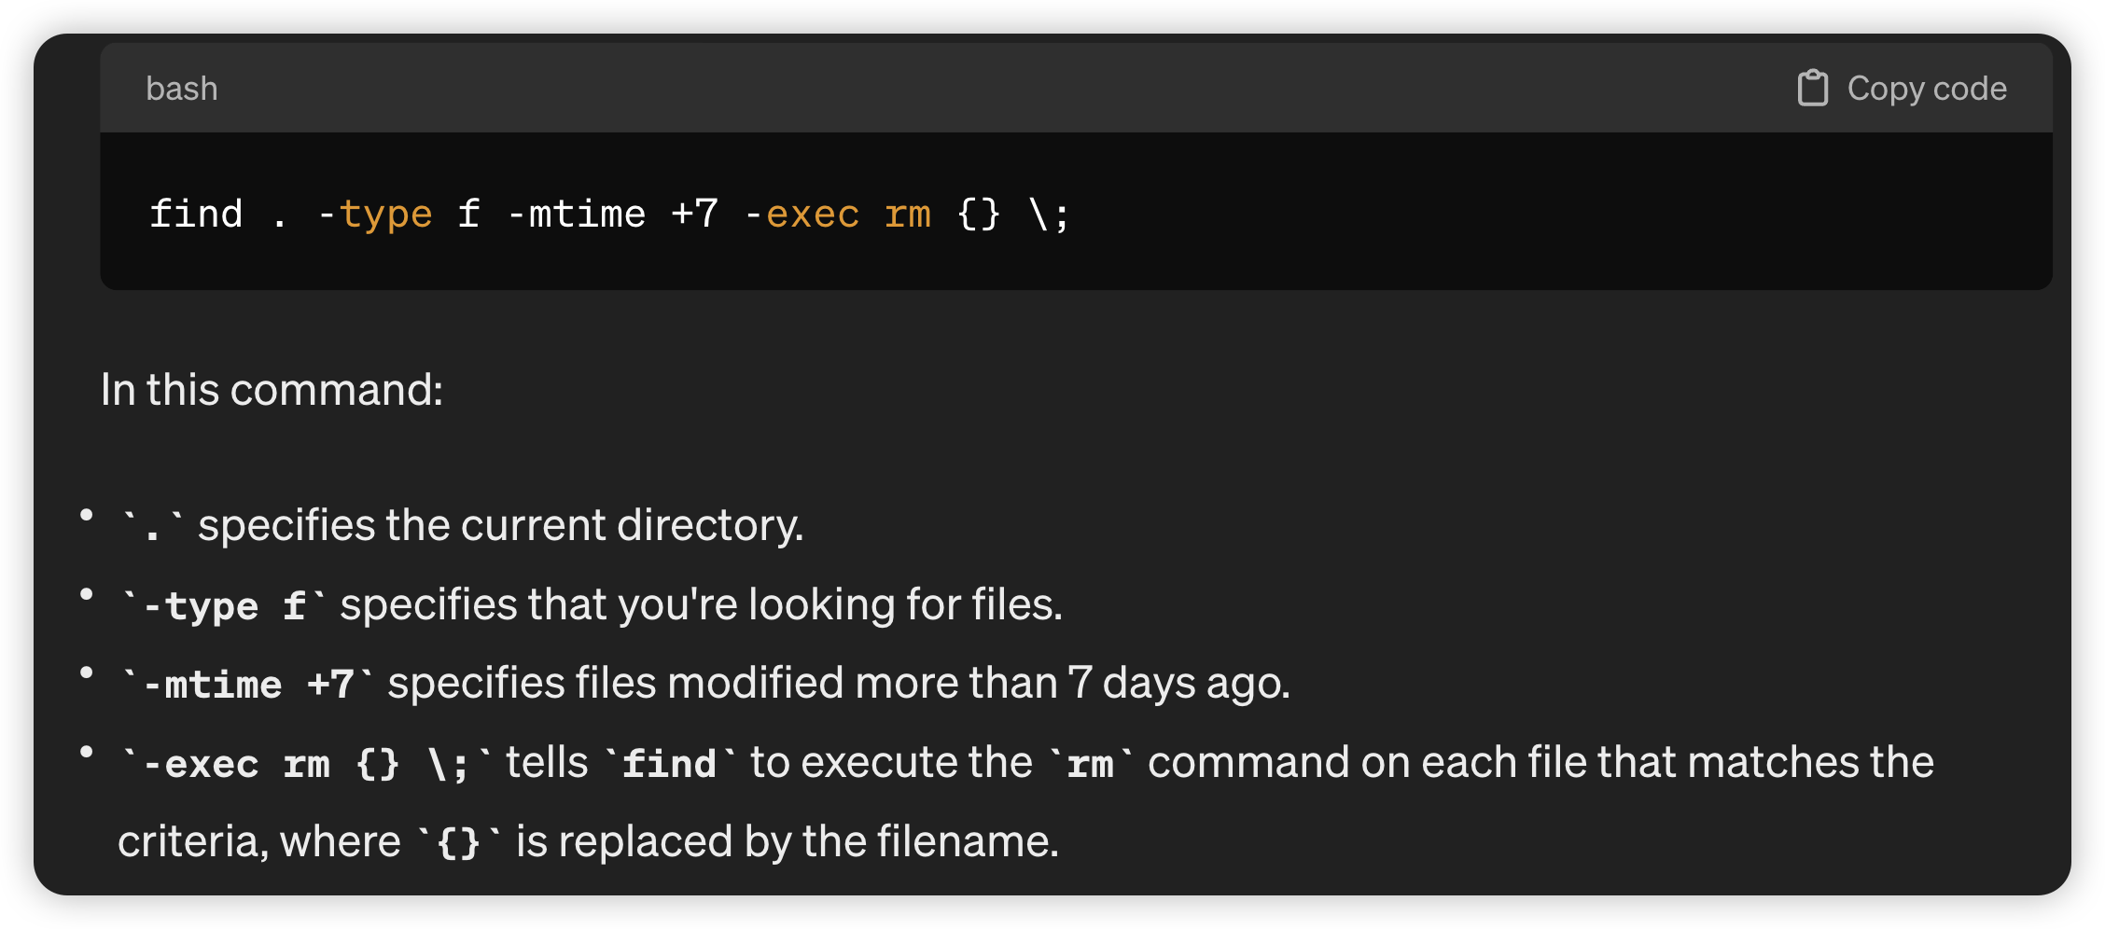Click the In this command: heading text

coord(272,389)
